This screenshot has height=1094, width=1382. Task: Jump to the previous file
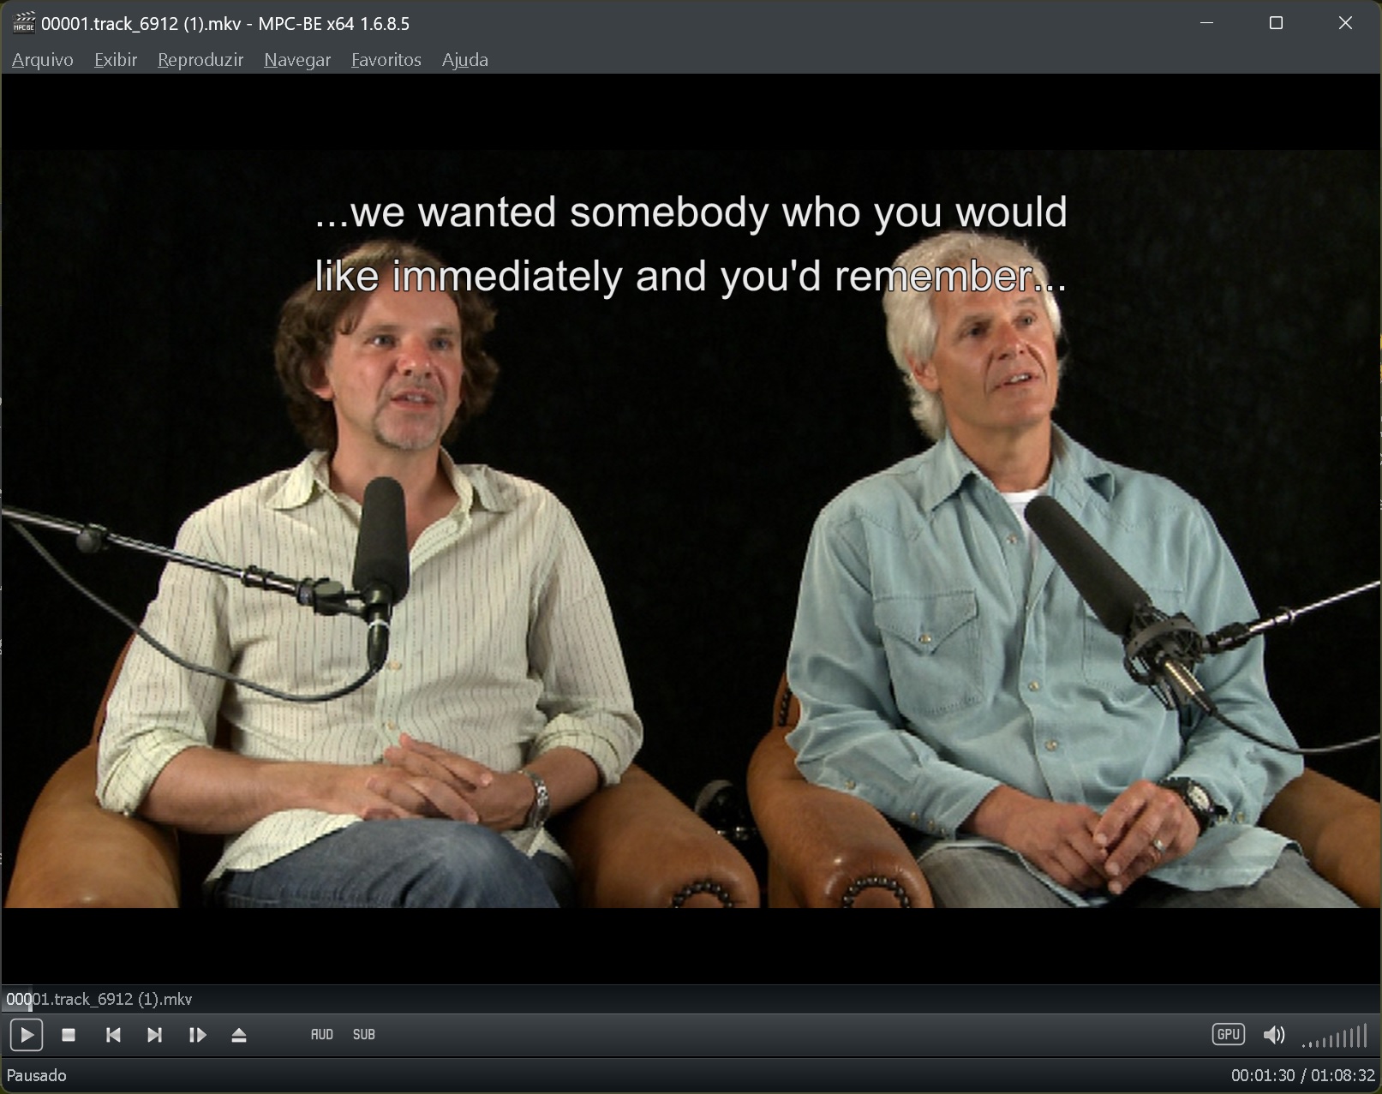(x=112, y=1035)
